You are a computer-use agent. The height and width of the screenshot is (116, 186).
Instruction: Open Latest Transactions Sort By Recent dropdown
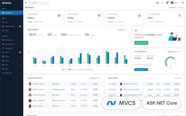(96, 78)
